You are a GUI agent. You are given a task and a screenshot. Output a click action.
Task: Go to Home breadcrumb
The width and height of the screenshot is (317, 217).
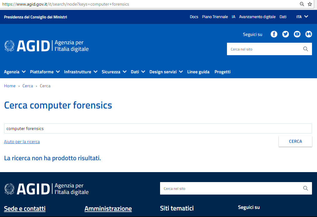coord(10,86)
